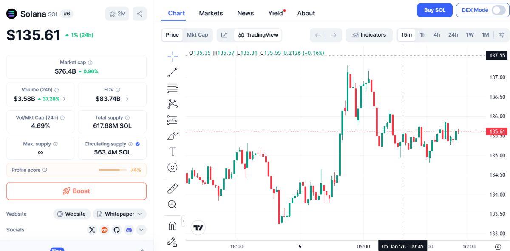Switch chart to Mkt Cap view
The width and height of the screenshot is (510, 251).
pyautogui.click(x=197, y=35)
